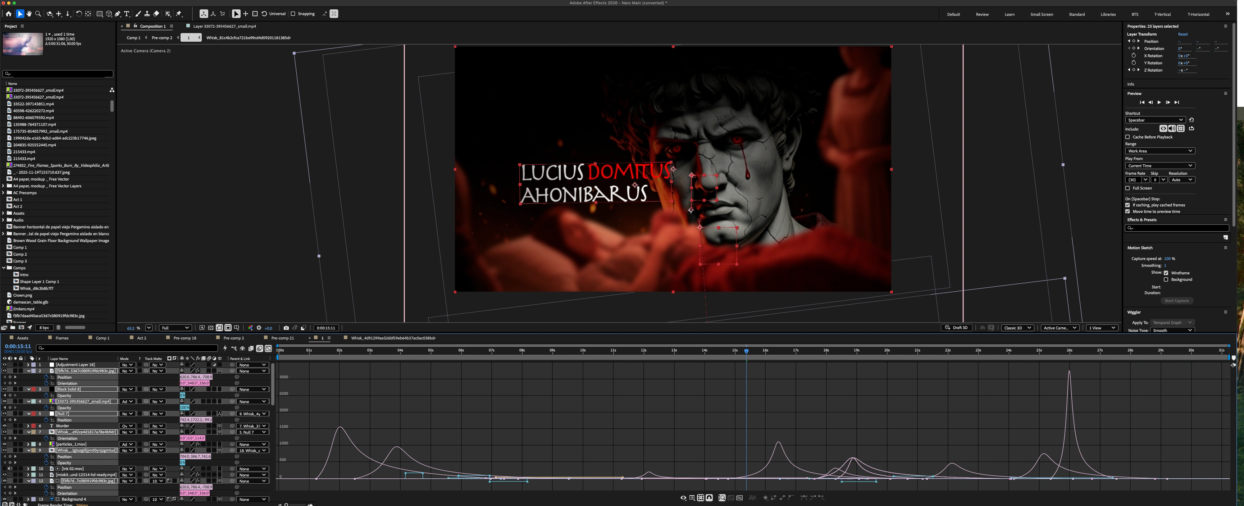Choose World Axis mode icon
The image size is (1244, 506).
pos(213,14)
